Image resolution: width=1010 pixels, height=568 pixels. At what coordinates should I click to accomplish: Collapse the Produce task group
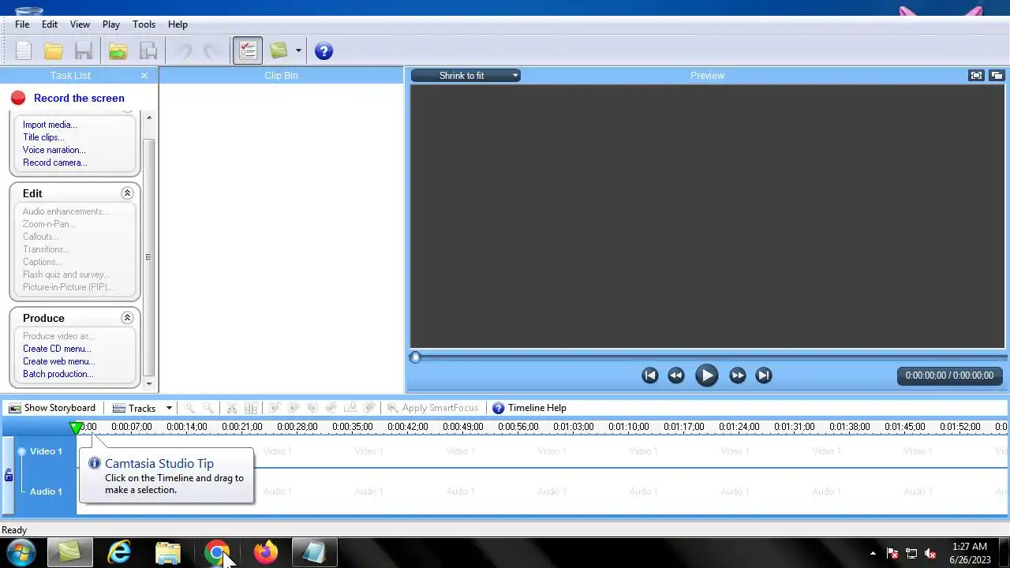pyautogui.click(x=127, y=318)
